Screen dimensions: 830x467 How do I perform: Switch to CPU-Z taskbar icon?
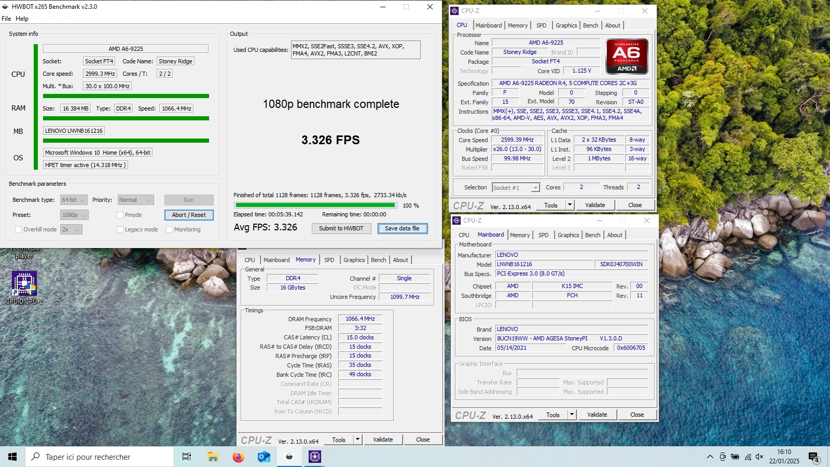point(314,457)
